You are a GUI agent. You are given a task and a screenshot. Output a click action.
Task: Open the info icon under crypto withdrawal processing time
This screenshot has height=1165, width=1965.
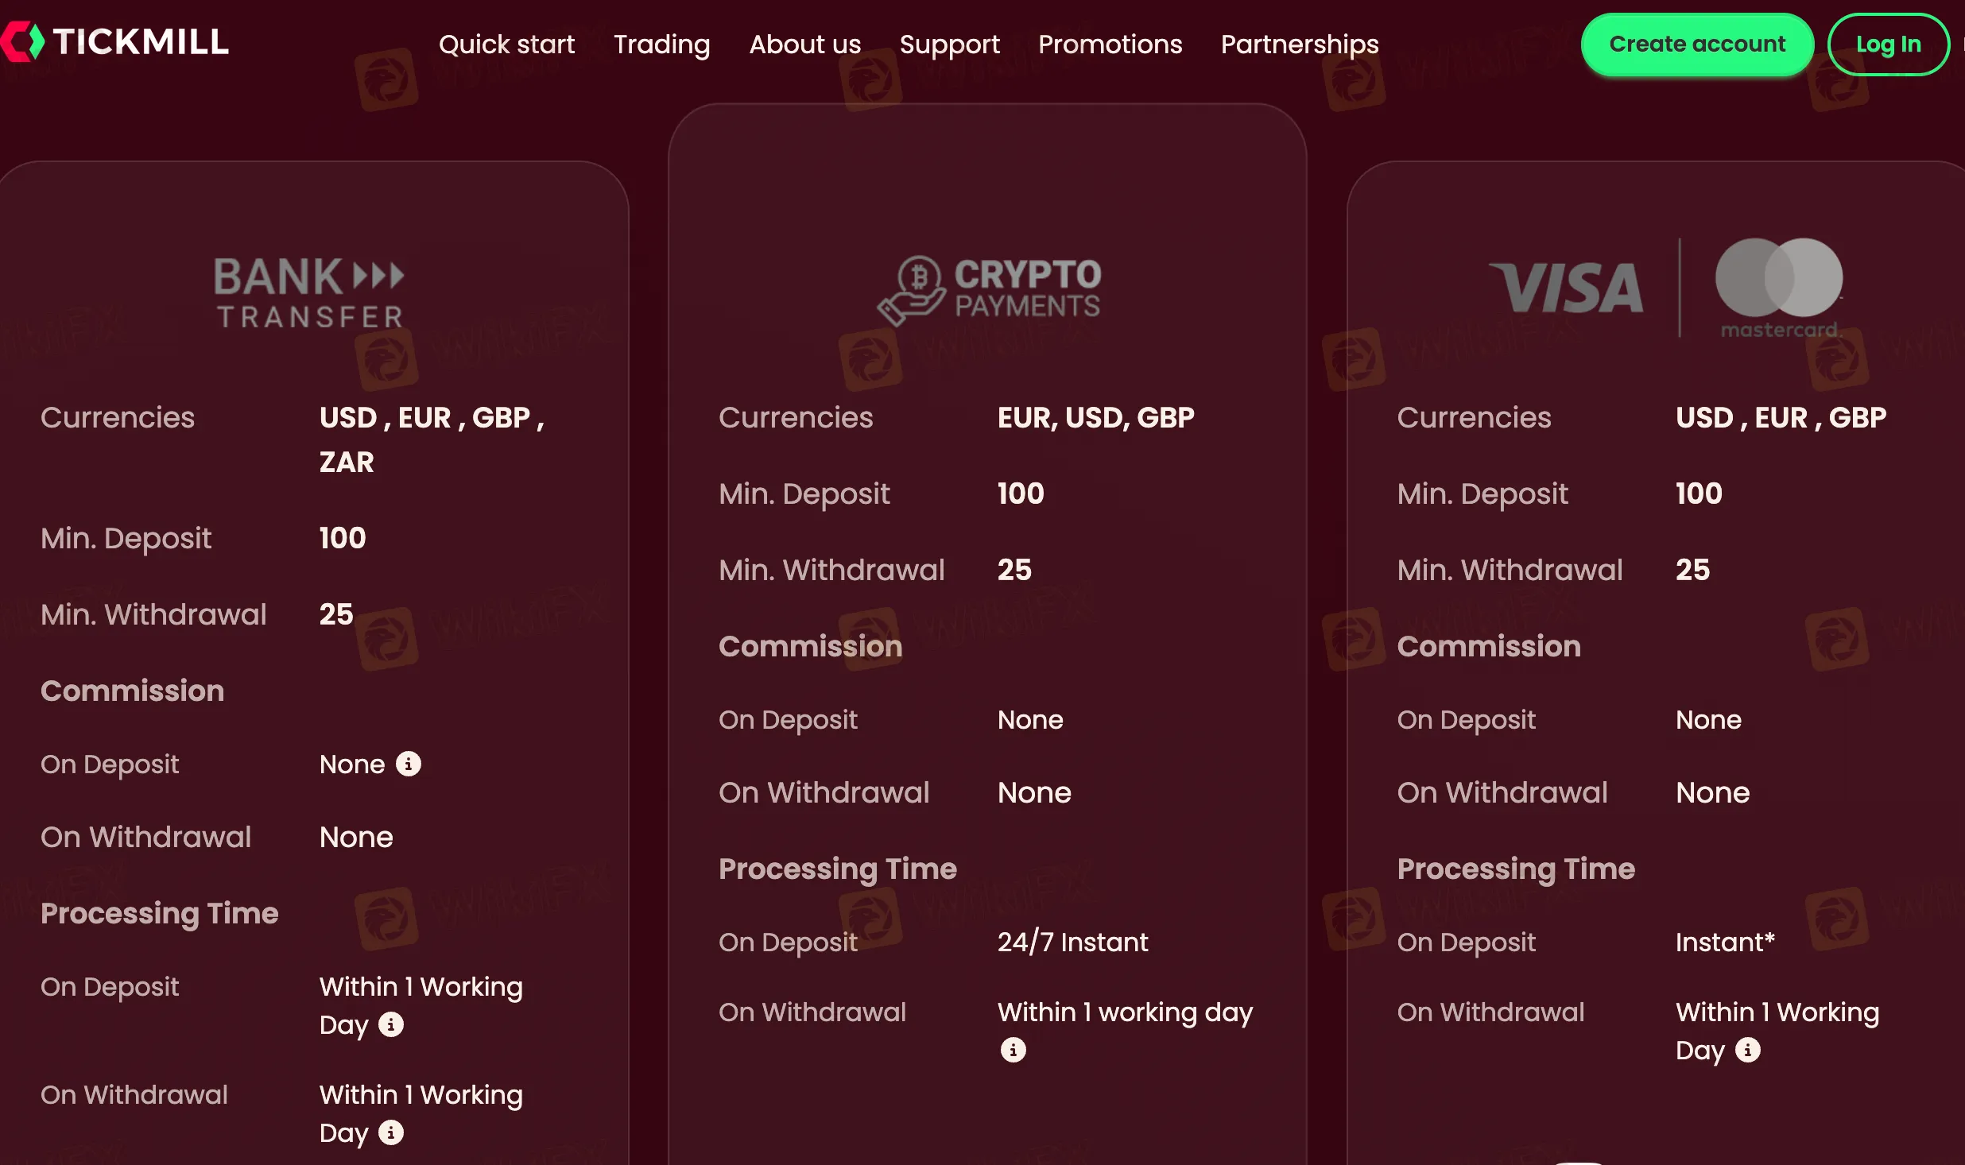coord(1013,1049)
